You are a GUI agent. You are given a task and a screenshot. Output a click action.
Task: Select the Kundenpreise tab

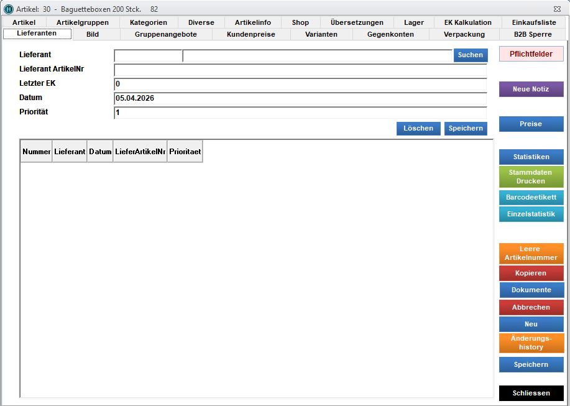pyautogui.click(x=251, y=34)
